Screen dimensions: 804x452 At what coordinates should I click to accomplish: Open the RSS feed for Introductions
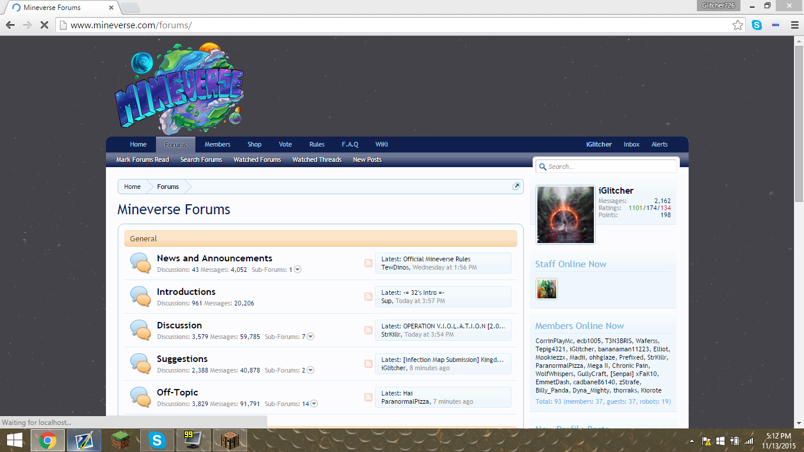tap(368, 297)
